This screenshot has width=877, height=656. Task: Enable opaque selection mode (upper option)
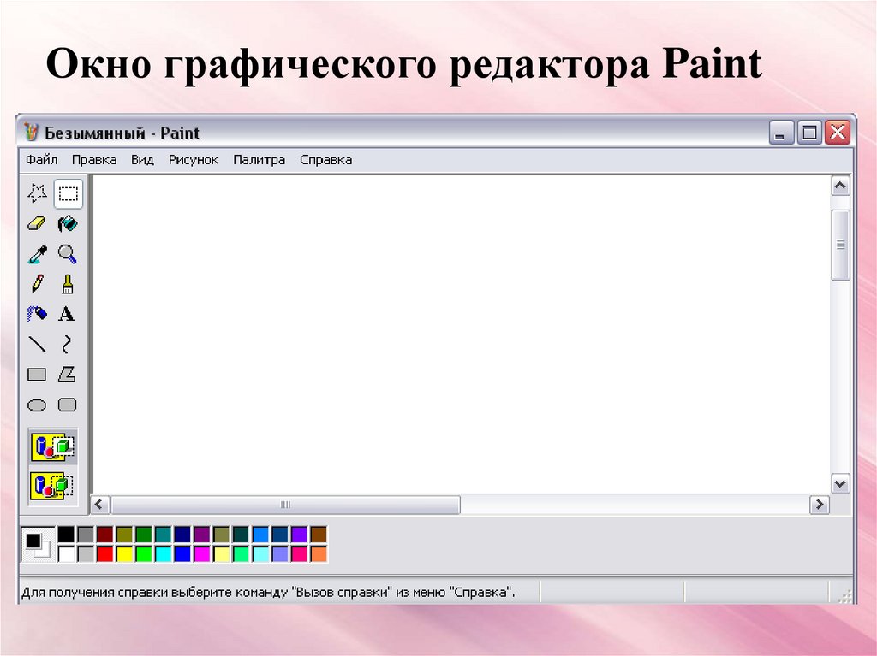click(52, 446)
